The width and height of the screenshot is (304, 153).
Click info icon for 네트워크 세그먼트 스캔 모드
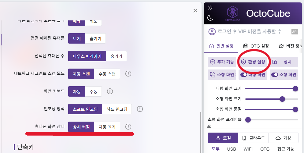click(128, 73)
